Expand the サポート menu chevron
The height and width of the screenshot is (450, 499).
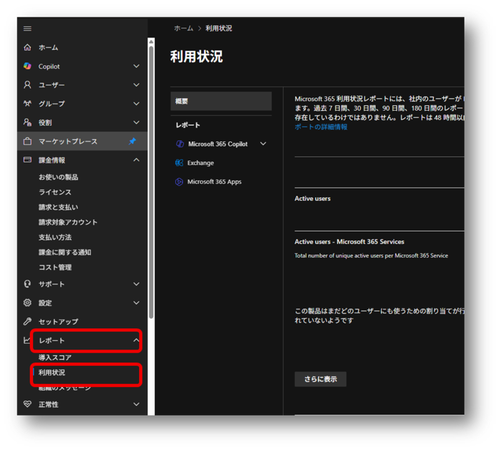(x=136, y=284)
